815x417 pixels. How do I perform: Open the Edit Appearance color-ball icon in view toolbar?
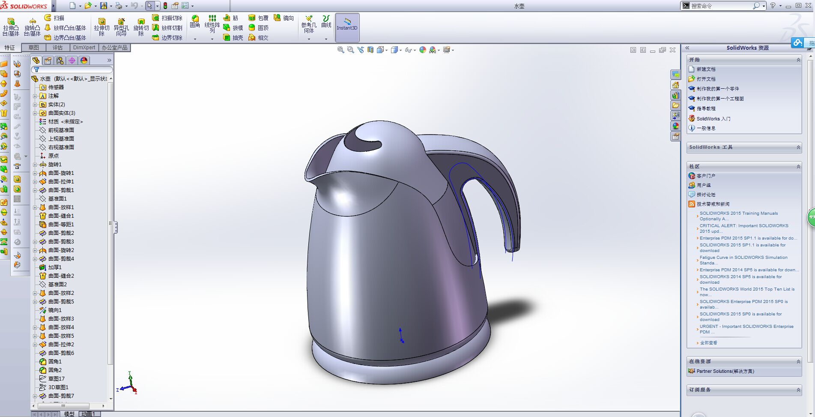click(x=423, y=50)
